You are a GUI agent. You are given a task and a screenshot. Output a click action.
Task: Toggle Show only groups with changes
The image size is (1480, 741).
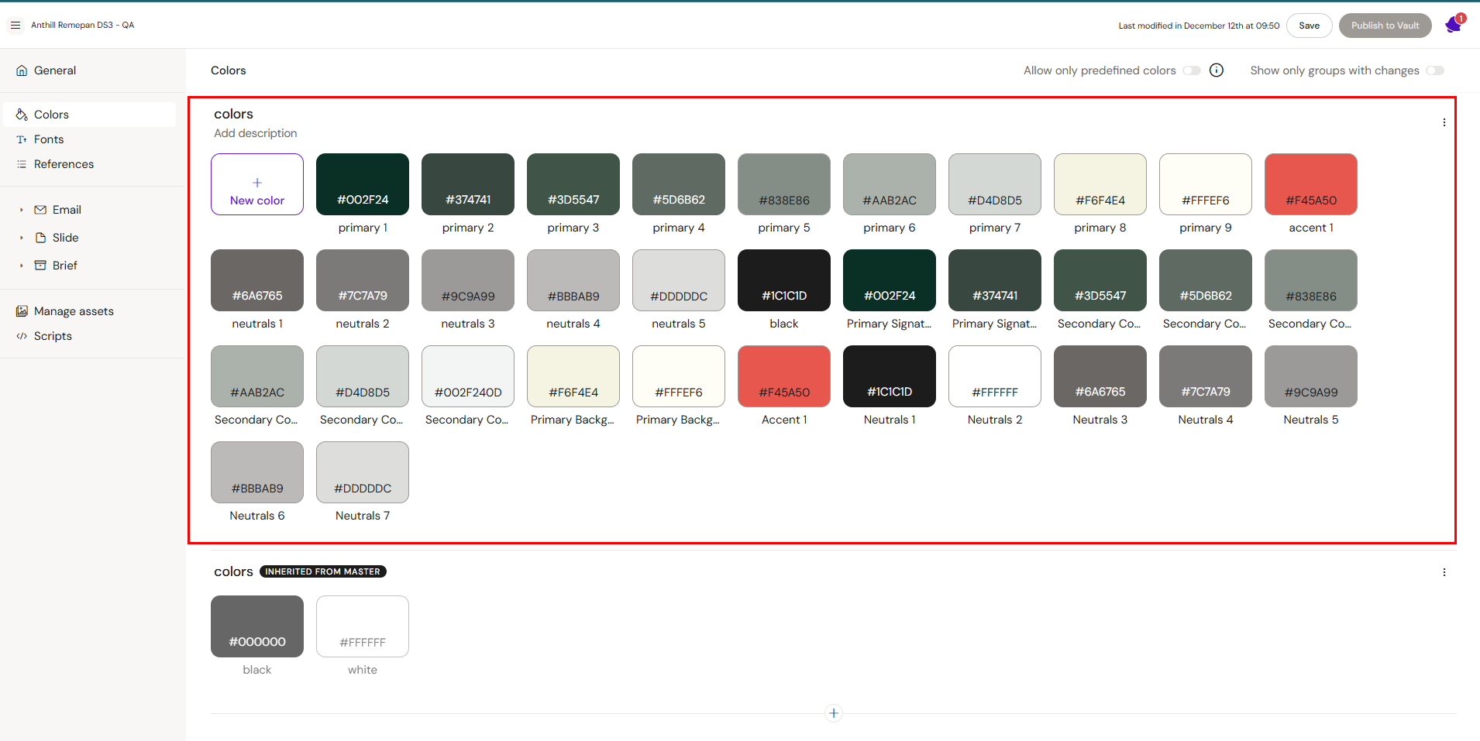tap(1435, 70)
